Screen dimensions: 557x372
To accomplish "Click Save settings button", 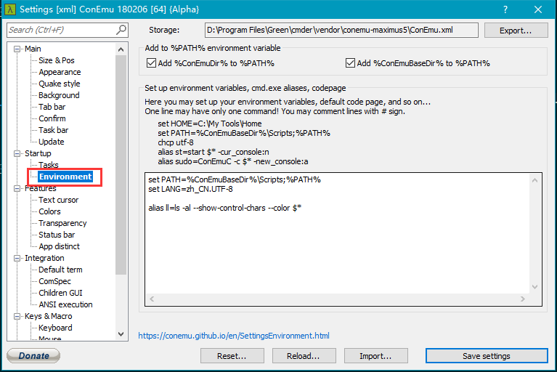I will point(487,356).
